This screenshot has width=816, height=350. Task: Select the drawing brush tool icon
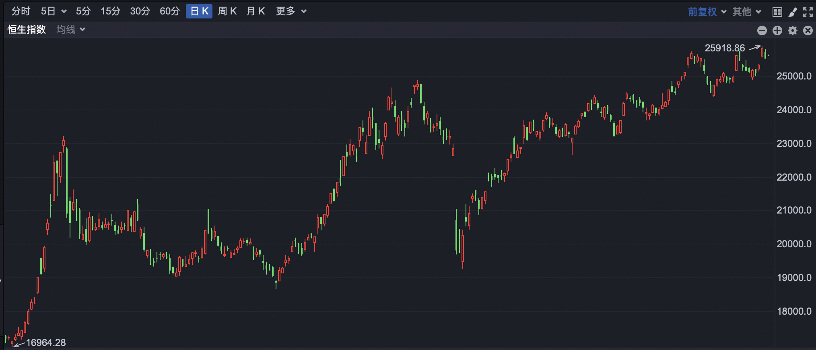792,12
